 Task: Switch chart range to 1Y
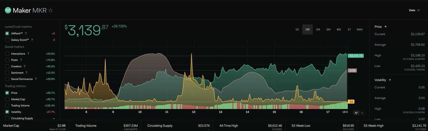349,30
